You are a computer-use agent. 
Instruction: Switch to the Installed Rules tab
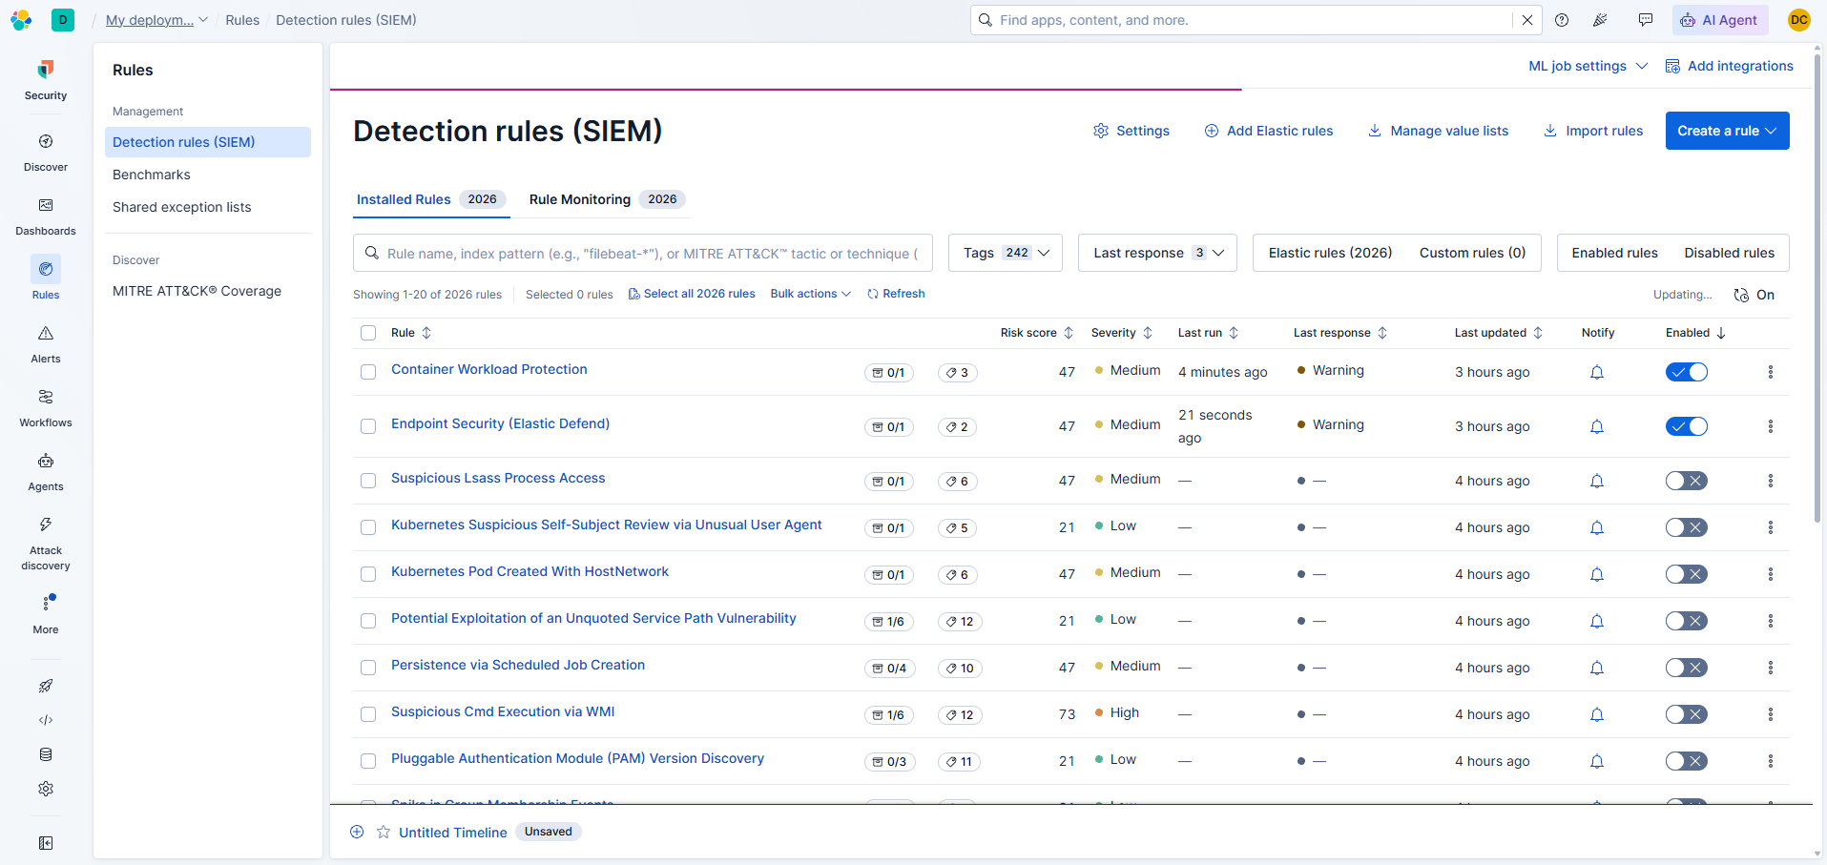pyautogui.click(x=431, y=199)
